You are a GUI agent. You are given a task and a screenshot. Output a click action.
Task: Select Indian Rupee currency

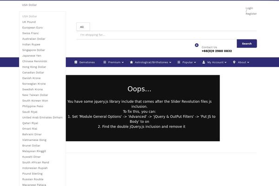click(31, 44)
